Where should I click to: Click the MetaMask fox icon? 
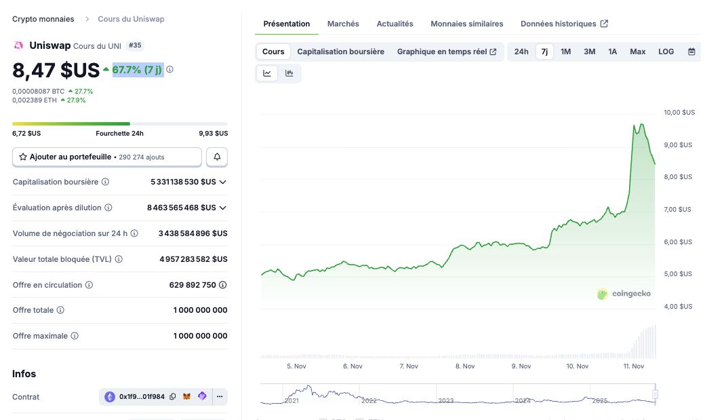186,396
